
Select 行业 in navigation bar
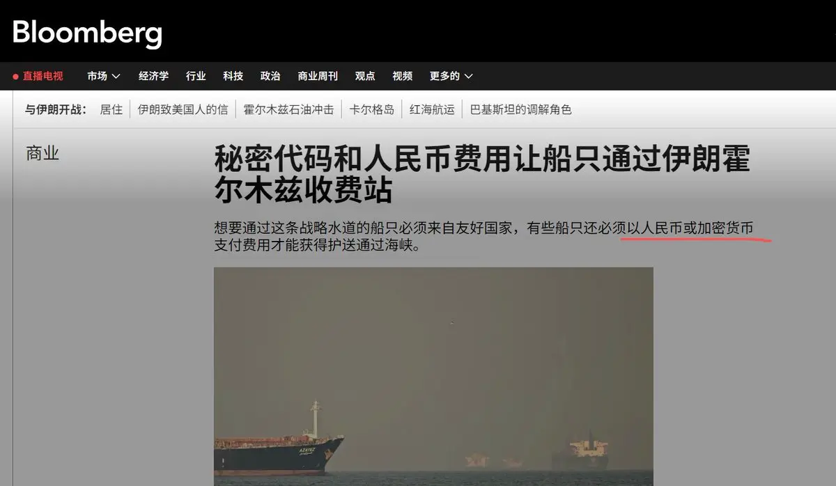click(196, 76)
